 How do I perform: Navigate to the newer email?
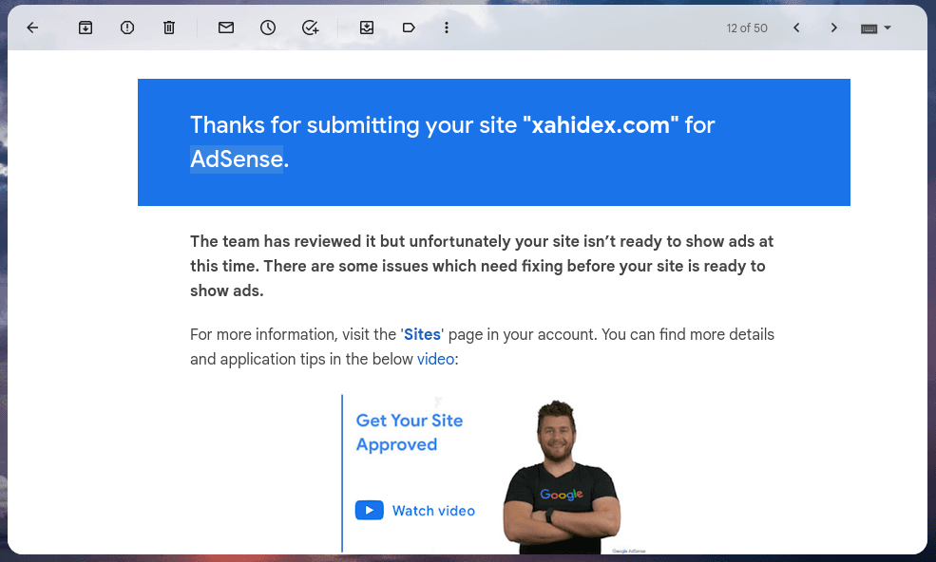[796, 28]
